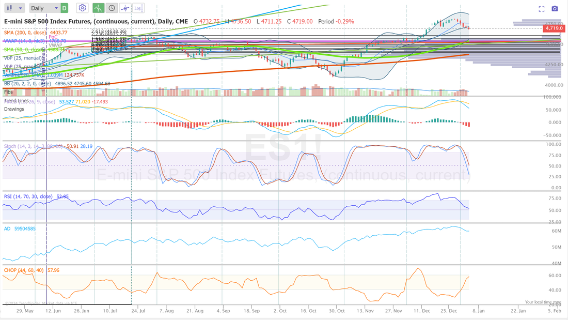568x320 pixels.
Task: Select the Volume (20, SMA) legend
Action: (24, 75)
